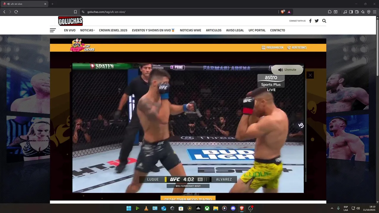Open Brave Rewards triangle icon

coord(289,12)
